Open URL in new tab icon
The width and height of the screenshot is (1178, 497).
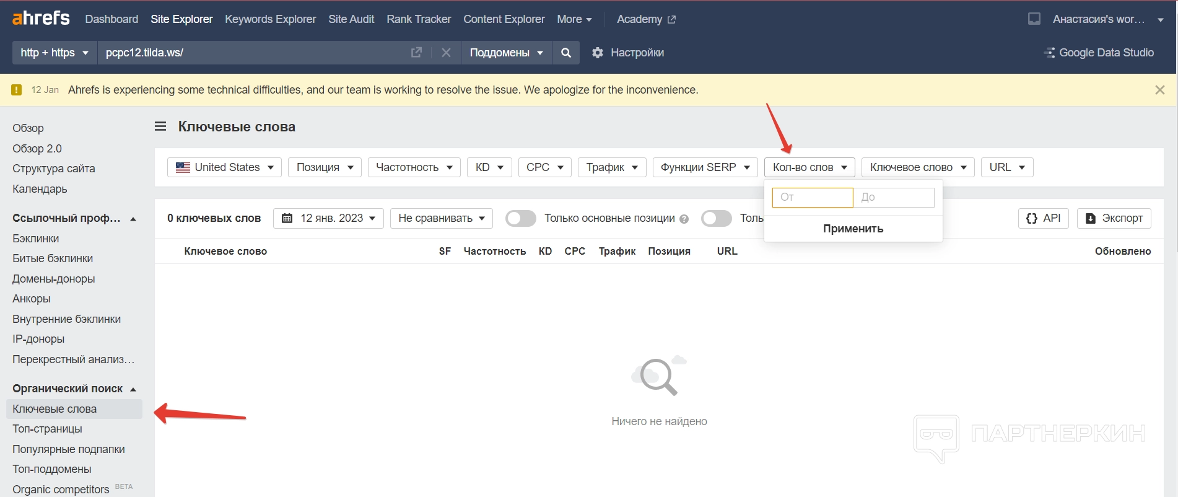(x=416, y=53)
